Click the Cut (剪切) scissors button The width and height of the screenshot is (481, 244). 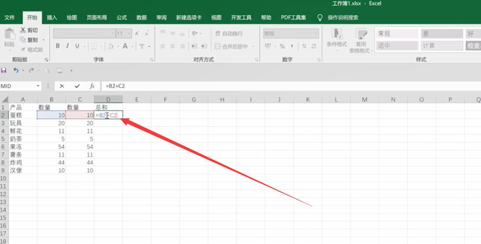(x=29, y=30)
